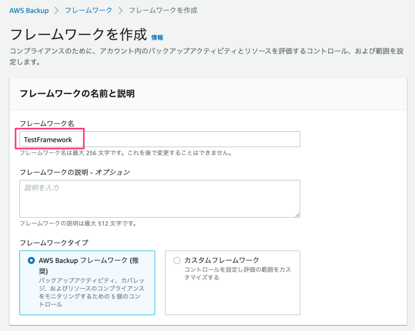
Task: Click first breadcrumb chevron separator
Action: click(56, 10)
